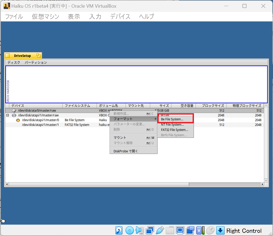The width and height of the screenshot is (273, 236).
Task: Click the Haiku leaf icon of master/0 partition
Action: pos(18,120)
